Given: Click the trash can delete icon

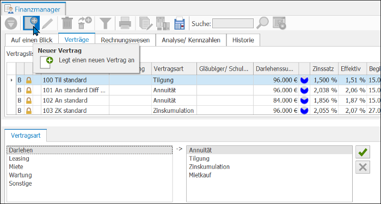Looking at the screenshot, I should pyautogui.click(x=67, y=23).
